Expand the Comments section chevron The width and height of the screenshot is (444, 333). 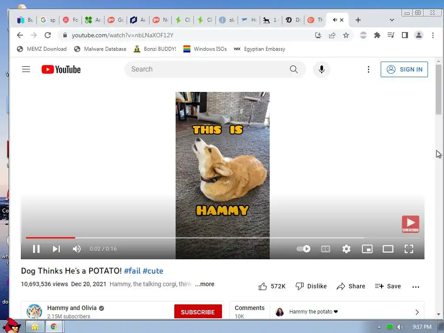click(417, 312)
